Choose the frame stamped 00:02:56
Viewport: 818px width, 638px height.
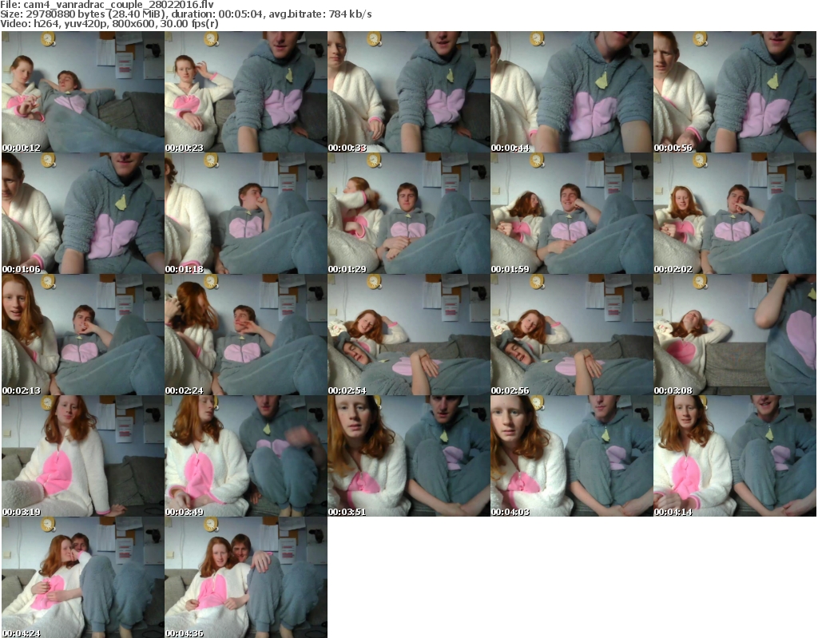[x=572, y=335]
